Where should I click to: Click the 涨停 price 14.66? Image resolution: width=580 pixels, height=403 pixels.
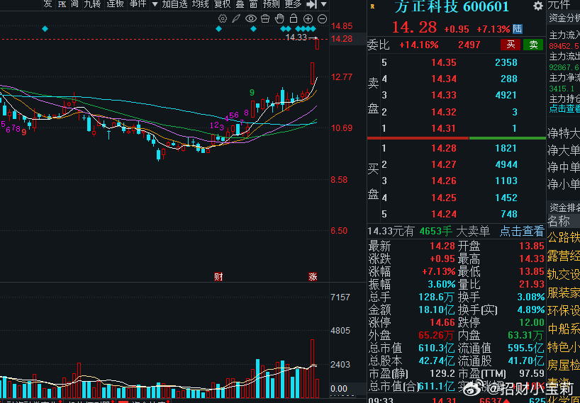click(x=442, y=322)
